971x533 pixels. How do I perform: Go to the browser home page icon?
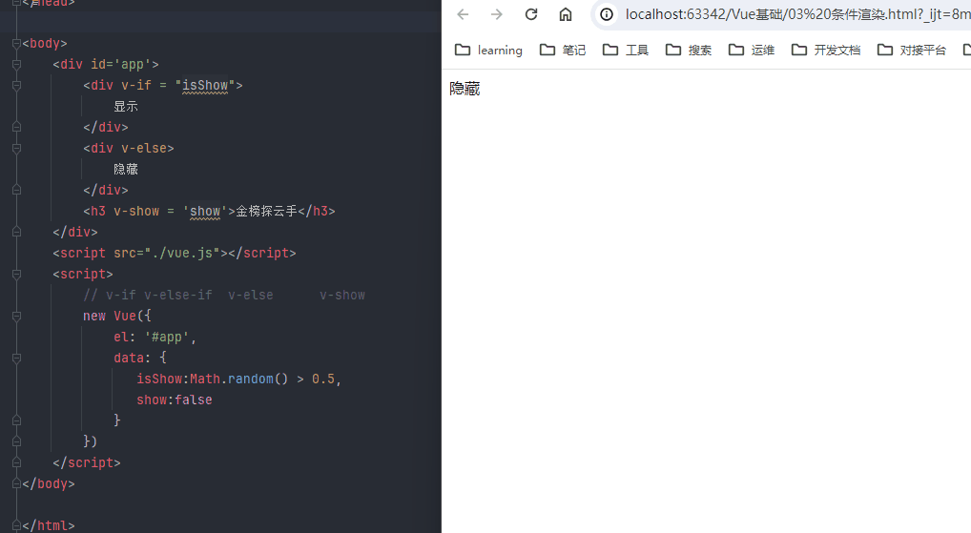click(x=566, y=14)
